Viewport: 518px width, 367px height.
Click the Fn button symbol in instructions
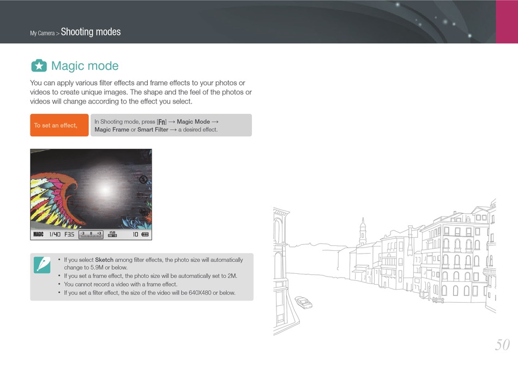point(162,122)
